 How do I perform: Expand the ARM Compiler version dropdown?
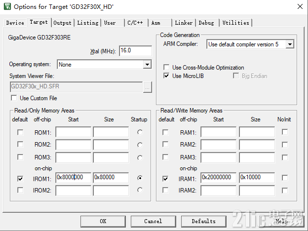(290, 44)
